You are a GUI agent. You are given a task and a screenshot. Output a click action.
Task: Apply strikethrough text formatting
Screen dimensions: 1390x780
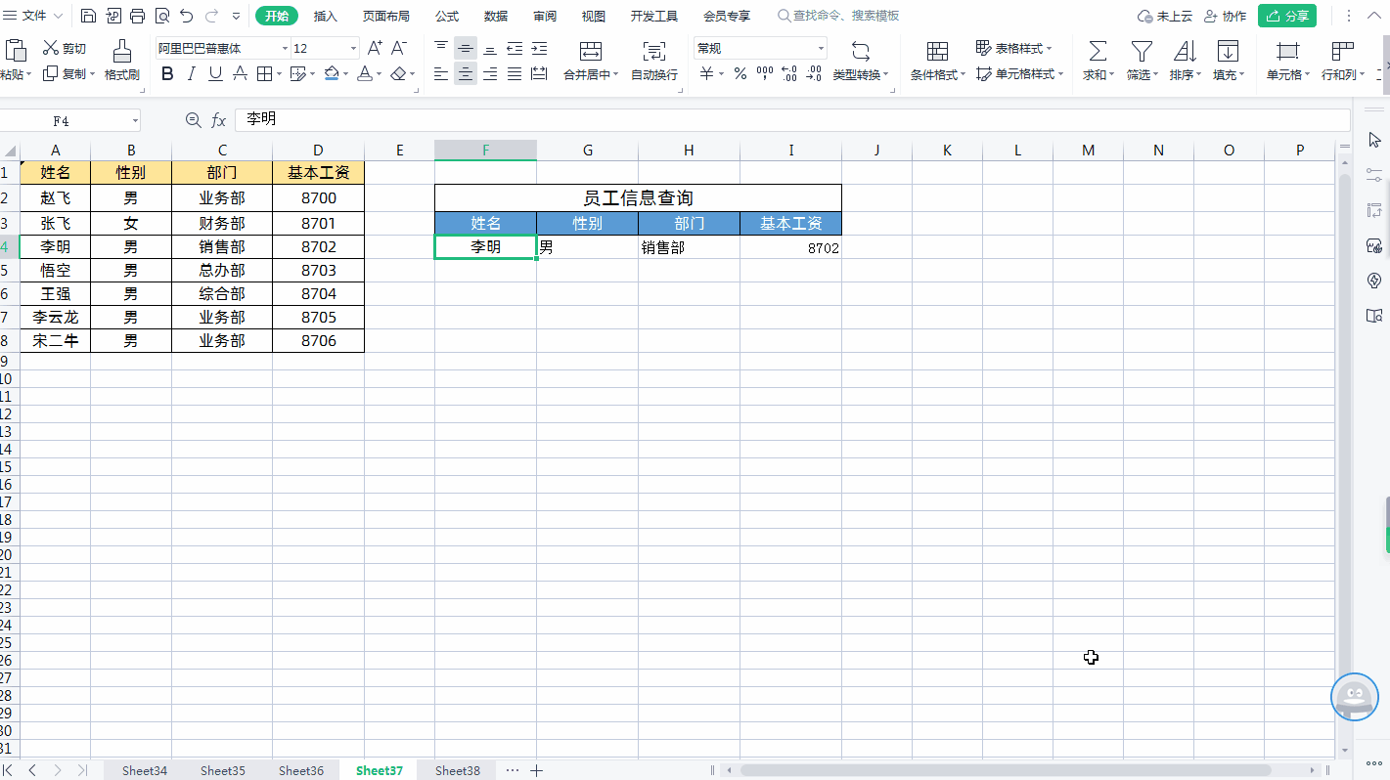pyautogui.click(x=240, y=73)
